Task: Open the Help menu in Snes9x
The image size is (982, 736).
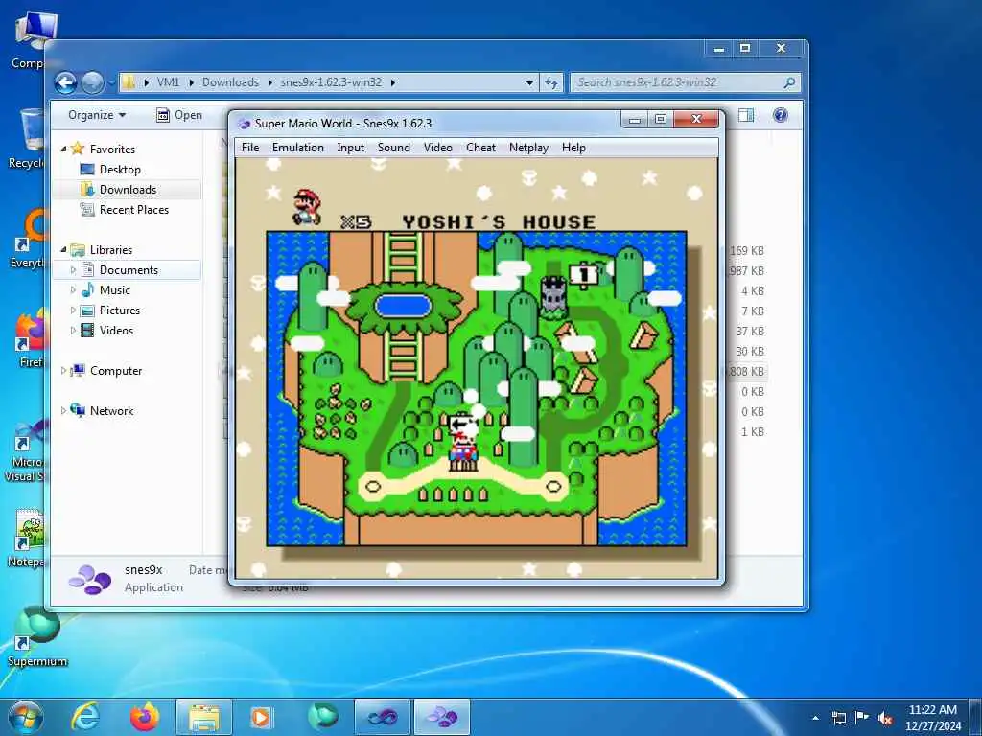Action: click(x=573, y=148)
